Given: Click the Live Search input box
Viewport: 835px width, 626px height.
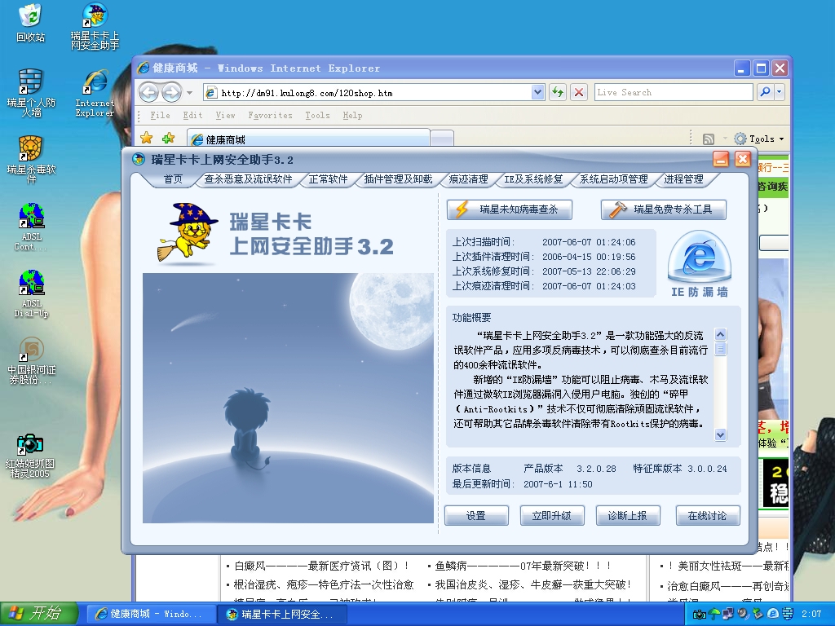Looking at the screenshot, I should 673,92.
